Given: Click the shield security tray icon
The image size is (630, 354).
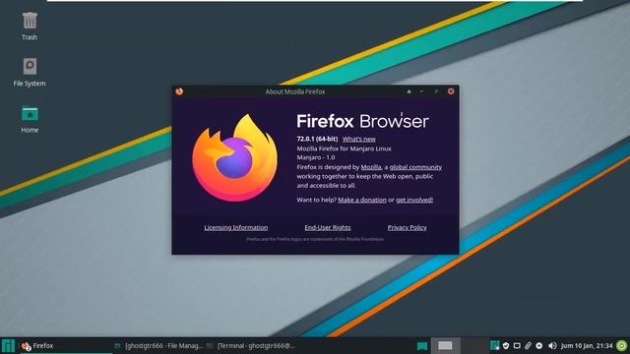Looking at the screenshot, I should coord(506,345).
